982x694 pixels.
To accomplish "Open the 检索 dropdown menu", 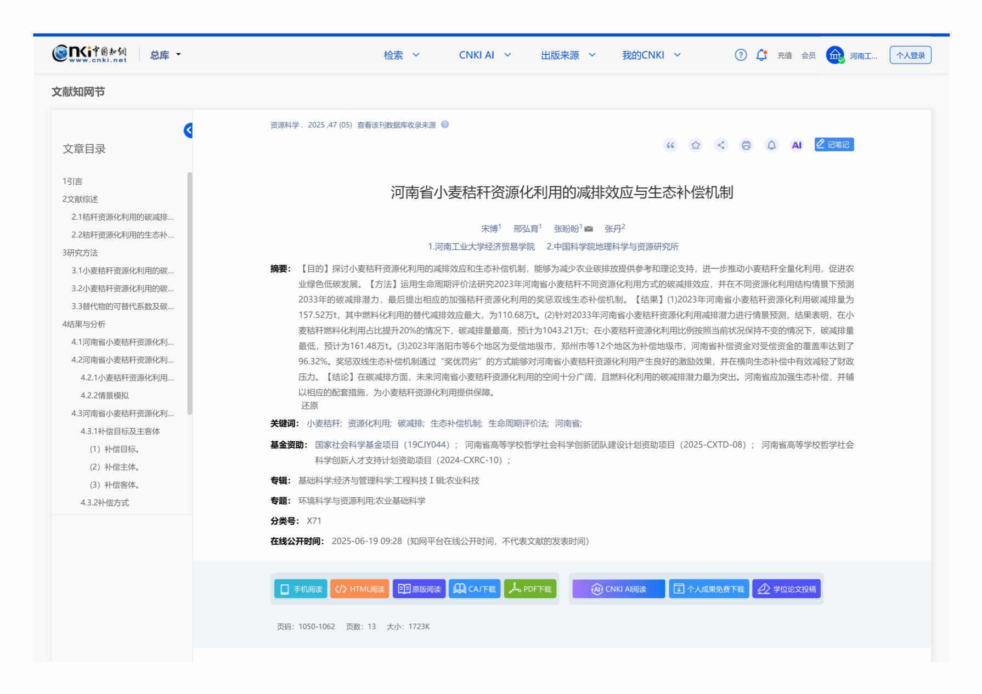I will tap(402, 55).
